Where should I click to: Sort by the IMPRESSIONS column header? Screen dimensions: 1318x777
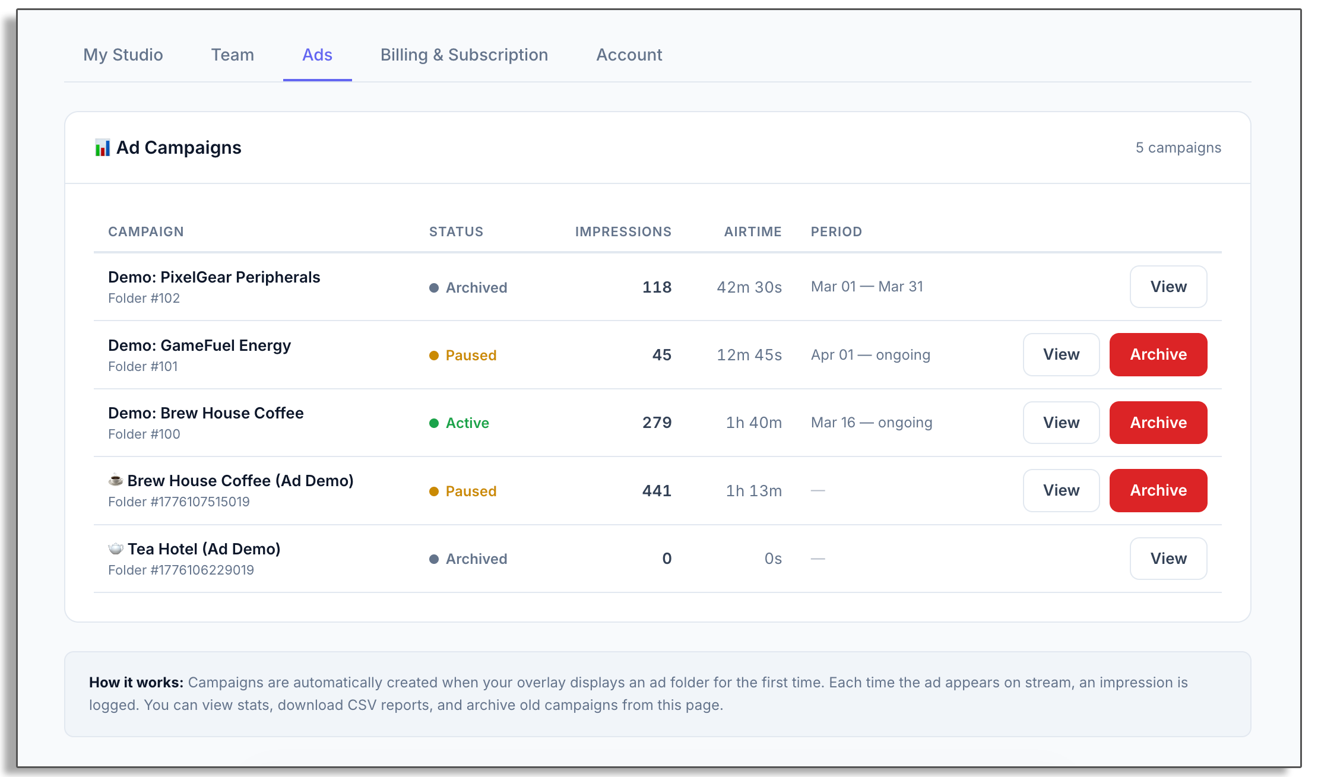tap(623, 231)
